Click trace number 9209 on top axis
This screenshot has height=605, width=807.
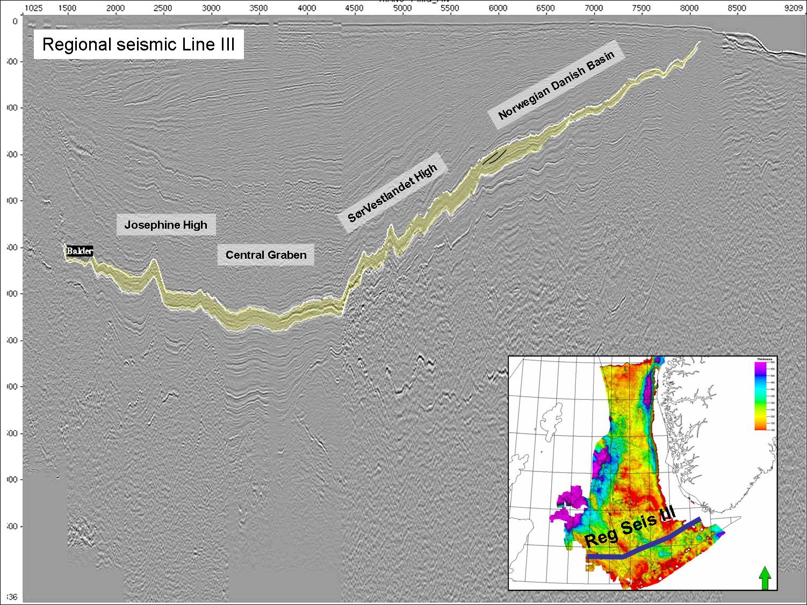tap(794, 9)
